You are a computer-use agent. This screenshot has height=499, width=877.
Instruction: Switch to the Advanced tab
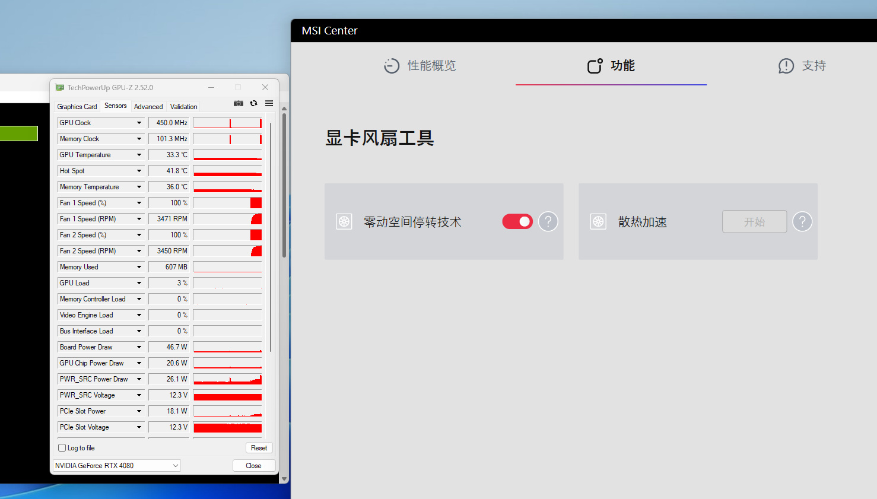[x=148, y=107]
